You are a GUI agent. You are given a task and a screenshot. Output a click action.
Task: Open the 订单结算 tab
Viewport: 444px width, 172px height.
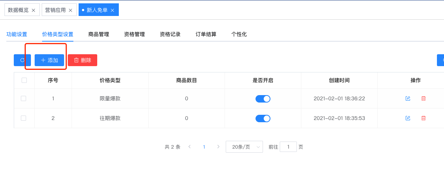(x=206, y=35)
